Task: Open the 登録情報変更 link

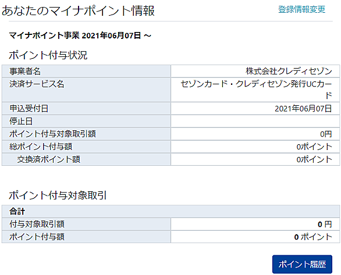Action: 301,9
